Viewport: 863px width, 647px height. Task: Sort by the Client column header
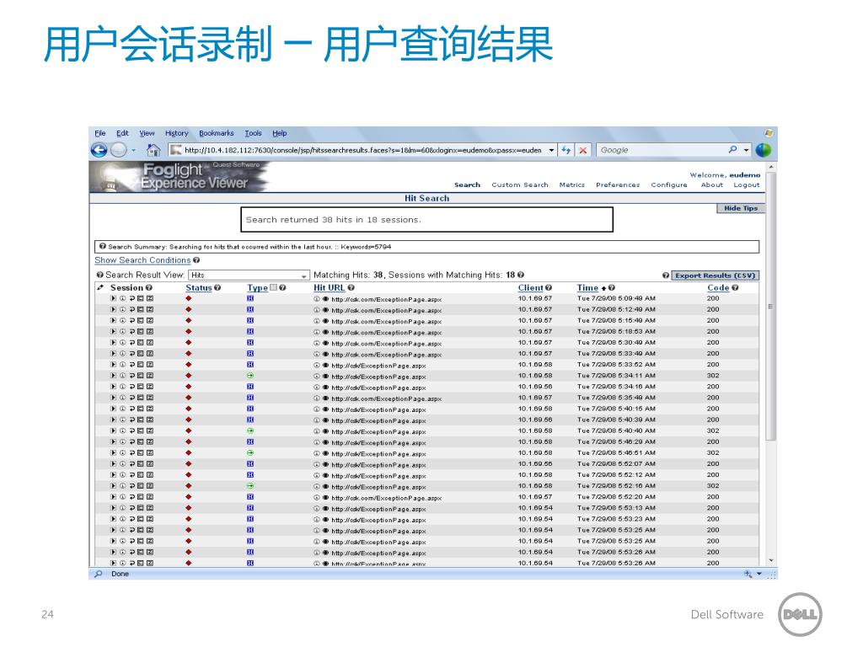tap(531, 288)
